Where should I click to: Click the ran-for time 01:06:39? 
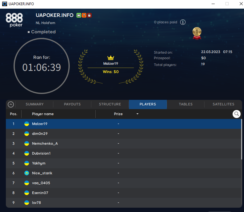42,67
